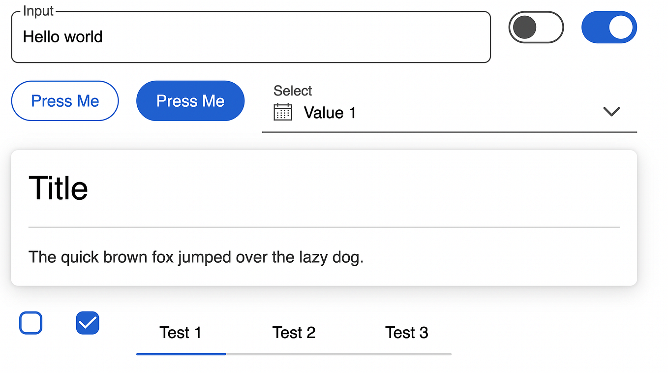Click the card's 'Title' heading
This screenshot has width=668, height=373.
click(59, 188)
